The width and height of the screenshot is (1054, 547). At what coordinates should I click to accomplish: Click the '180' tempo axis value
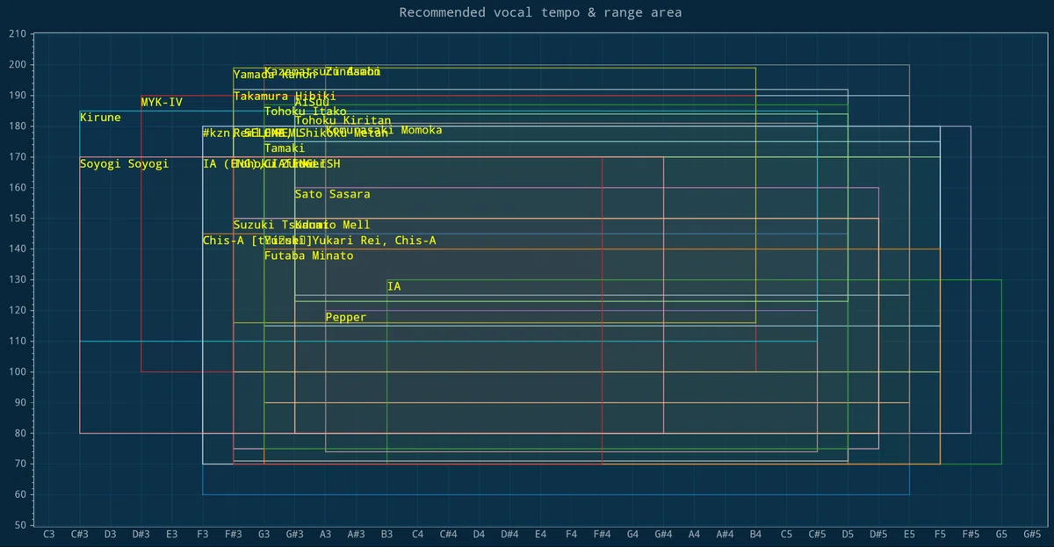[17, 126]
